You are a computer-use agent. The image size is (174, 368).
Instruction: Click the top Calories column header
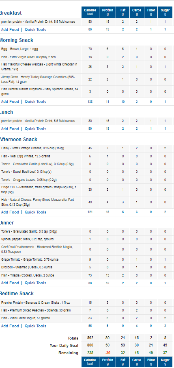[x=90, y=12]
